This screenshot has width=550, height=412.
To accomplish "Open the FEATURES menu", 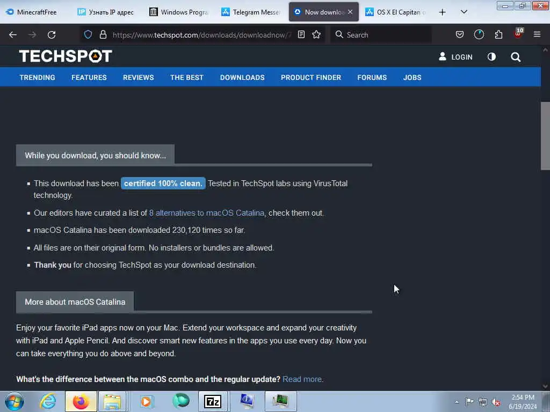I will 89,77.
